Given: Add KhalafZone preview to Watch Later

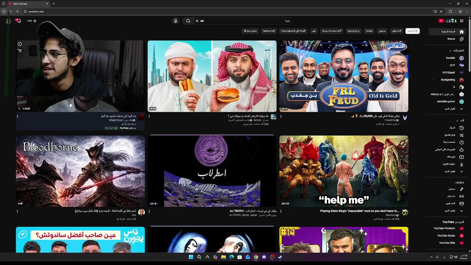Looking at the screenshot, I should coord(20,44).
